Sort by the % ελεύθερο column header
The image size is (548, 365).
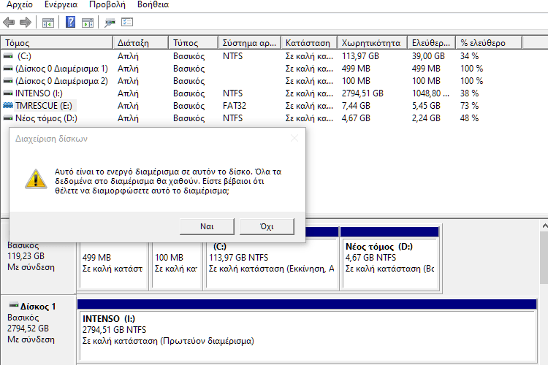(x=489, y=43)
